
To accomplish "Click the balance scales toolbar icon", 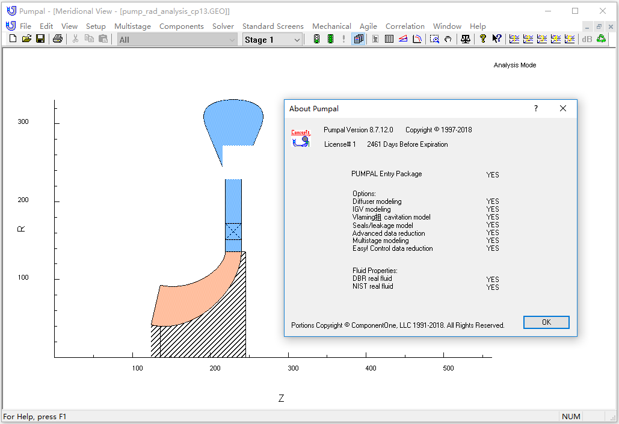I will (x=466, y=39).
